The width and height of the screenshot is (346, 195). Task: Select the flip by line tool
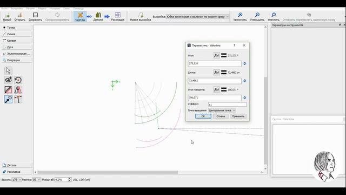click(9, 90)
